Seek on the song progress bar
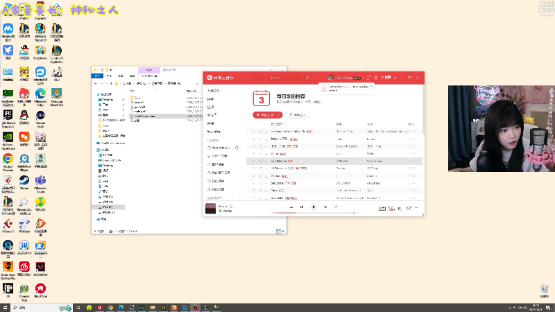This screenshot has width=555, height=312. click(x=314, y=213)
